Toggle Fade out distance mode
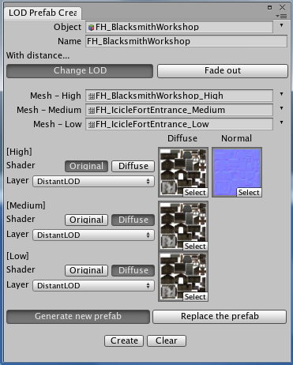This screenshot has height=365, width=293. coord(223,71)
